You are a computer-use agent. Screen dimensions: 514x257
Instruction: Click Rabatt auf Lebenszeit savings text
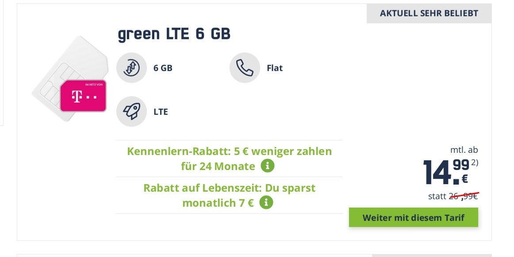click(229, 195)
